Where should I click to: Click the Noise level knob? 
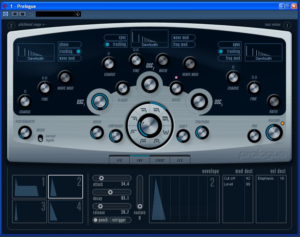176,88
